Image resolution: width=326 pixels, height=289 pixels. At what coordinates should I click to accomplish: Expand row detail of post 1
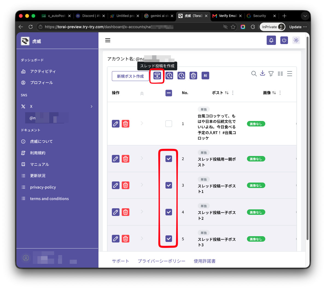(x=142, y=123)
